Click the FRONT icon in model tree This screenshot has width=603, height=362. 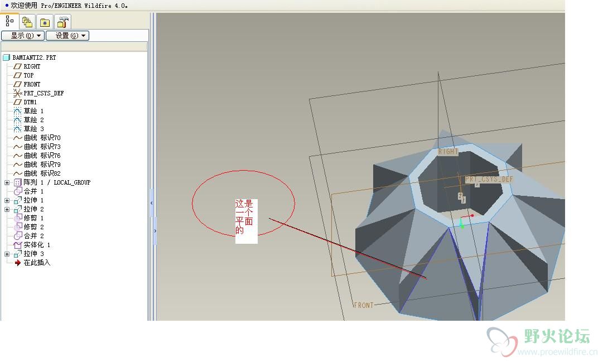click(x=18, y=84)
